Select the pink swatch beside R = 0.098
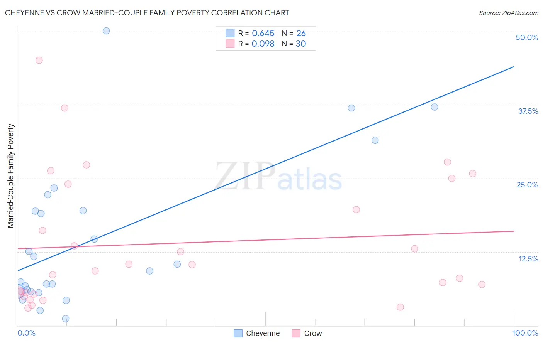This screenshot has width=543, height=344. tap(230, 44)
